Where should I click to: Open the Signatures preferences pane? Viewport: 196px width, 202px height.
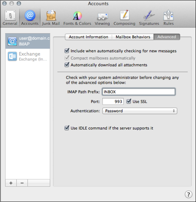149,18
